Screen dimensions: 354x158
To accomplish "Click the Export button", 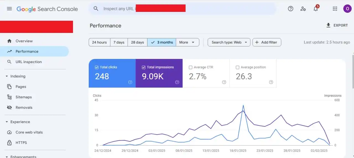I will pyautogui.click(x=337, y=25).
